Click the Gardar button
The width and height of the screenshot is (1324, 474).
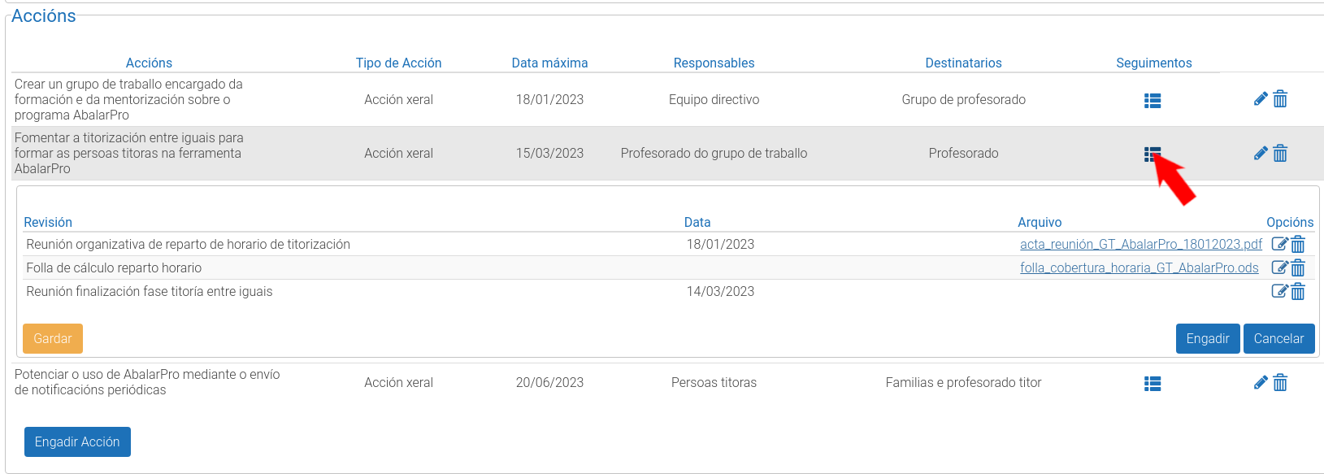tap(53, 338)
